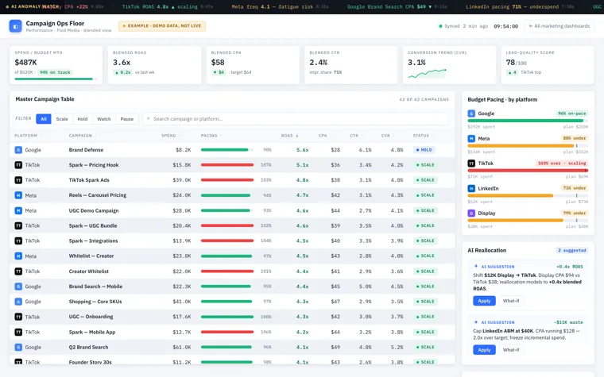
Task: Click the 'Blended ROAS 3.6x' value
Action: click(x=122, y=63)
